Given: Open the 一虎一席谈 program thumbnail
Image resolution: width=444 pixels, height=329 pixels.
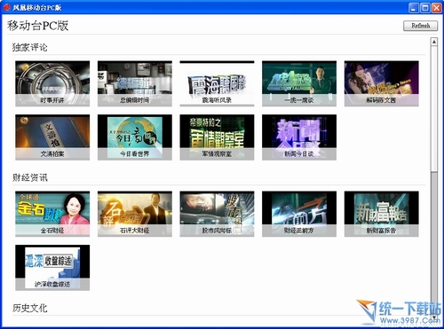Looking at the screenshot, I should (299, 83).
